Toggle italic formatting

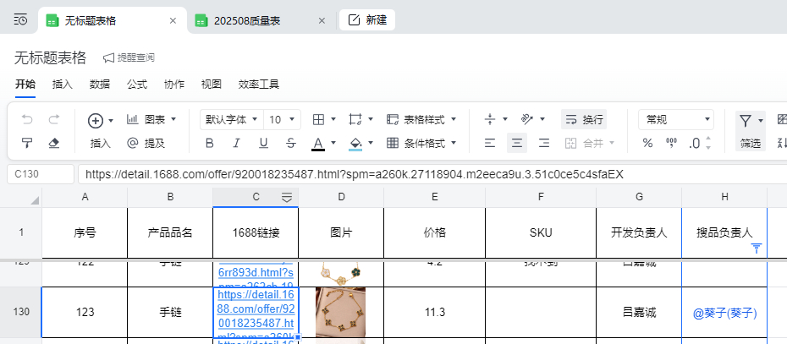(x=236, y=143)
